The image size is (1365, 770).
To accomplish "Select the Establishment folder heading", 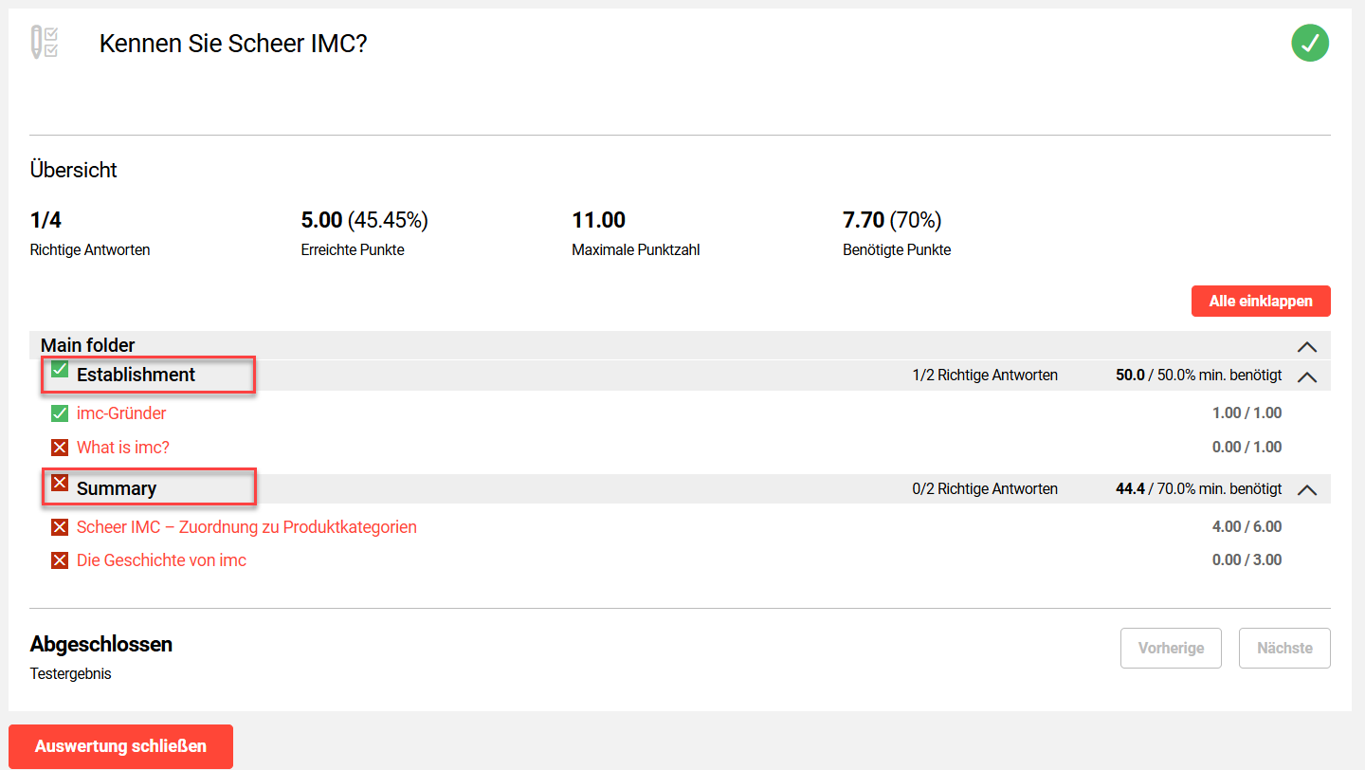I will tap(136, 375).
